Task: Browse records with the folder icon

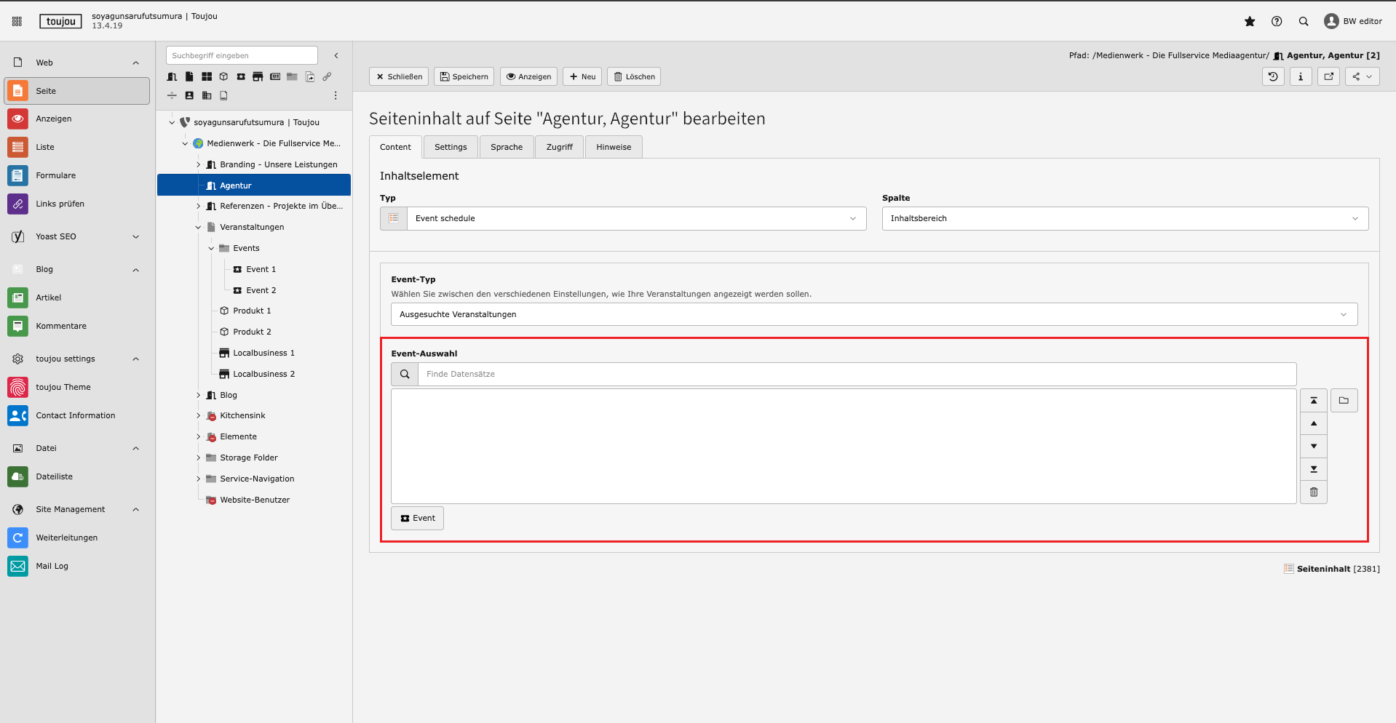Action: click(x=1344, y=401)
